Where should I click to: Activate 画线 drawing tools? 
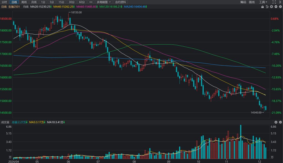click(252, 2)
